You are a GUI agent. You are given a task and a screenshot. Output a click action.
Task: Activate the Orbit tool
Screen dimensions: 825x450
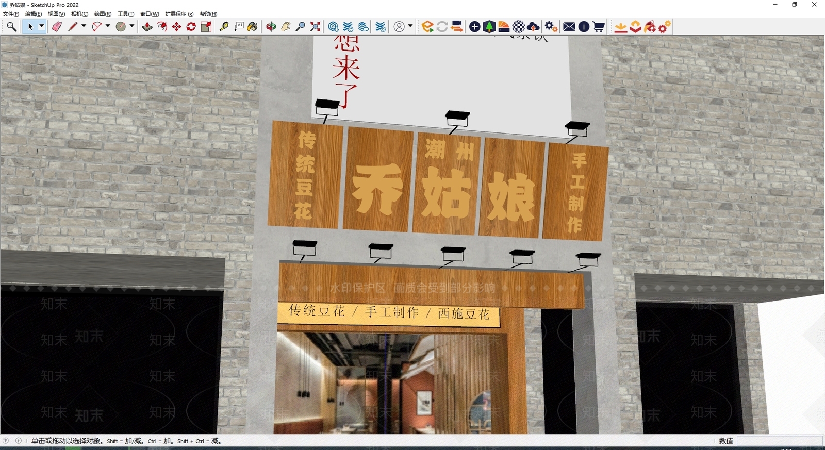(x=271, y=27)
